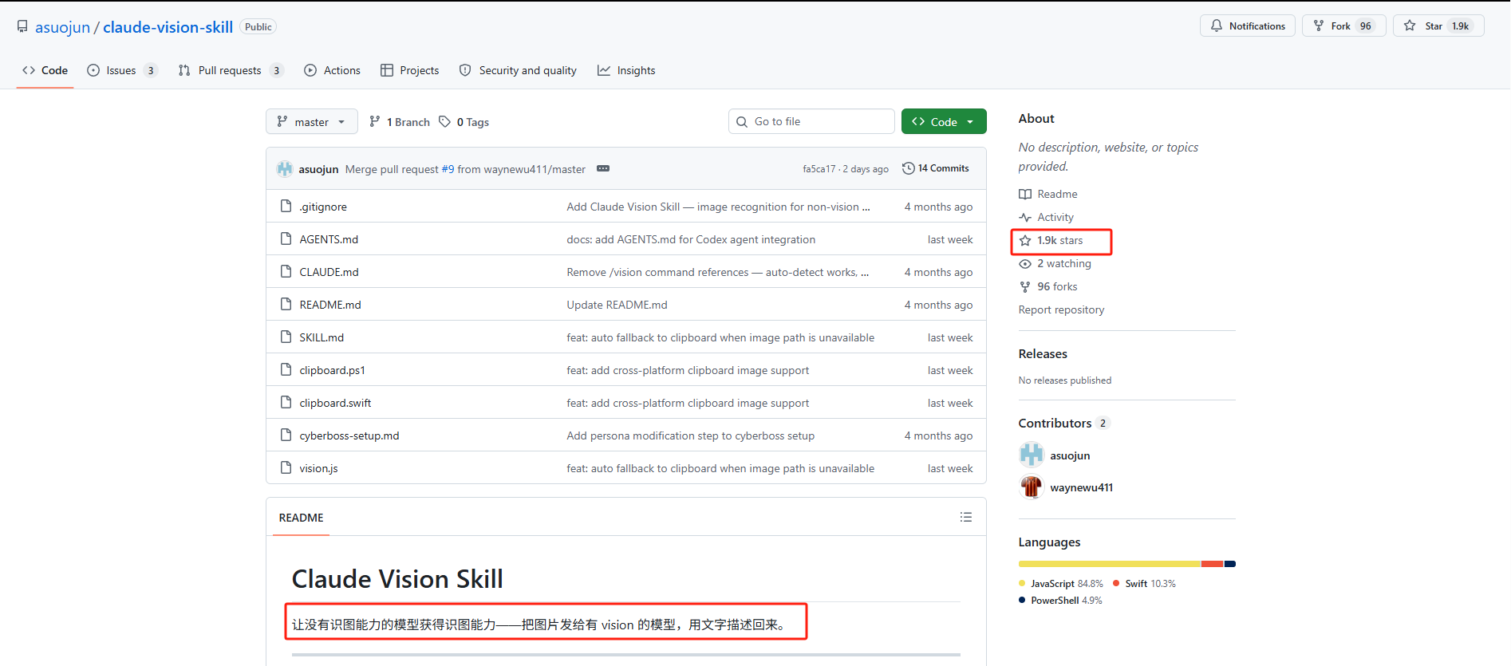The image size is (1511, 666).
Task: Click the file icon for cyberboss-setup.md
Action: (286, 435)
